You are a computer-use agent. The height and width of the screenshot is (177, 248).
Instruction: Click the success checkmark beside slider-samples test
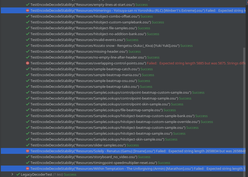(27, 145)
